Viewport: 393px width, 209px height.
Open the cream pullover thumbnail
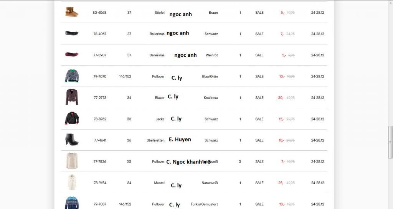click(71, 161)
